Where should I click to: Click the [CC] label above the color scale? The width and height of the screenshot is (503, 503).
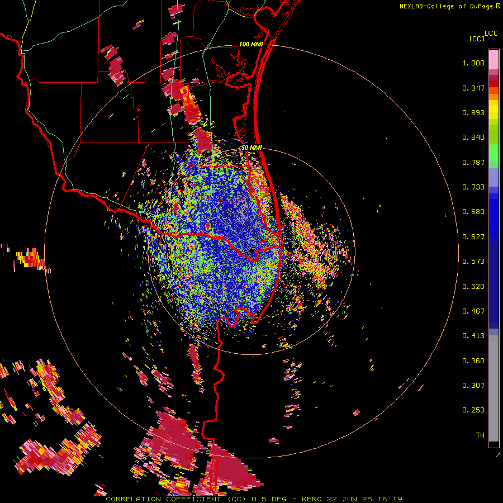477,39
